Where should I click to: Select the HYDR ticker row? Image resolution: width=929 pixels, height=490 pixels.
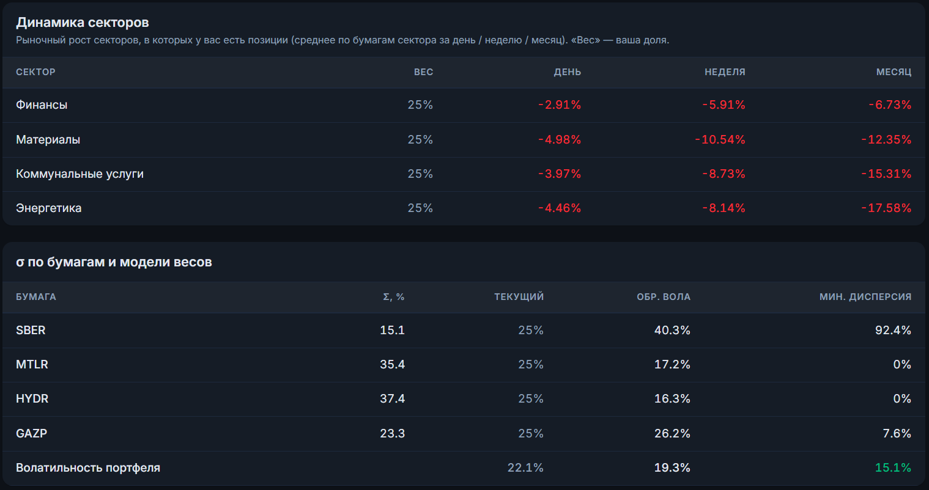coord(464,399)
